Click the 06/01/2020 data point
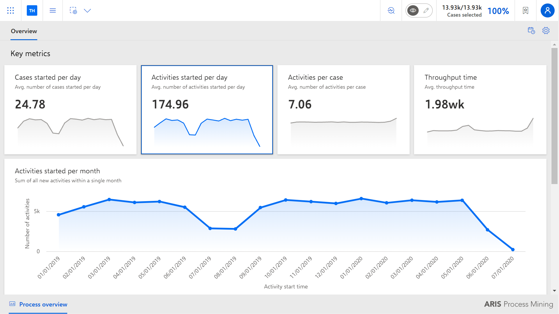This screenshot has height=314, width=559. [x=488, y=230]
